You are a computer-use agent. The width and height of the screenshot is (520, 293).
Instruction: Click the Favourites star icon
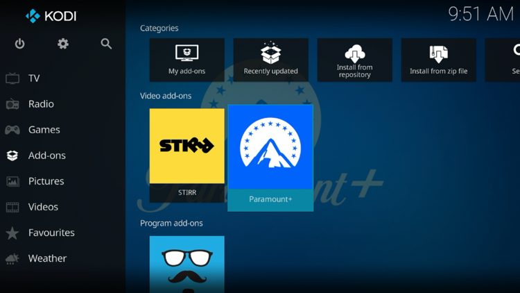(x=12, y=233)
